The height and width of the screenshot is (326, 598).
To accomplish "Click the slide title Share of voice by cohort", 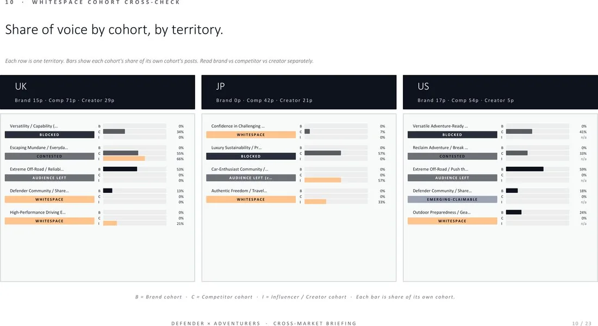I will pyautogui.click(x=114, y=30).
